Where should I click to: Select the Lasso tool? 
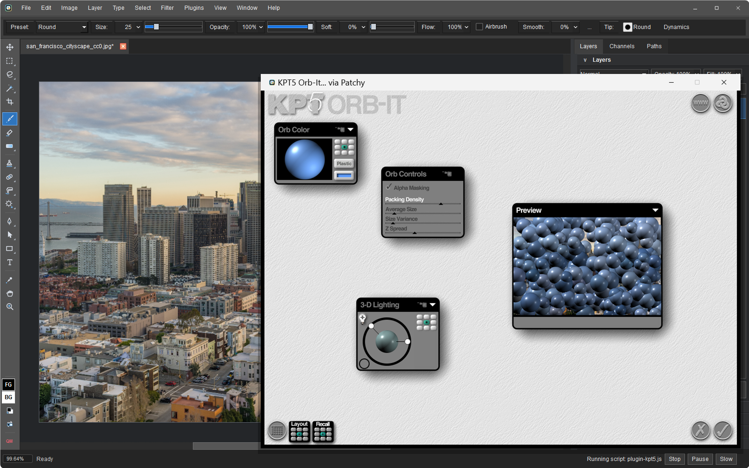(9, 74)
